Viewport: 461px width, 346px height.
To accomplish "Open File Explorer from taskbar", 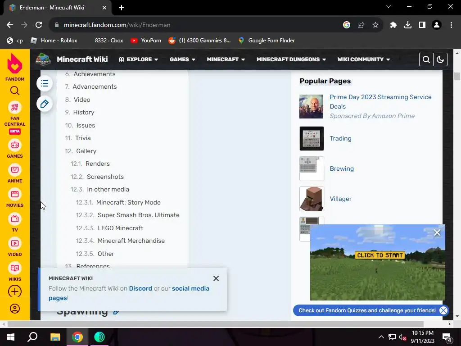I will tap(55, 337).
